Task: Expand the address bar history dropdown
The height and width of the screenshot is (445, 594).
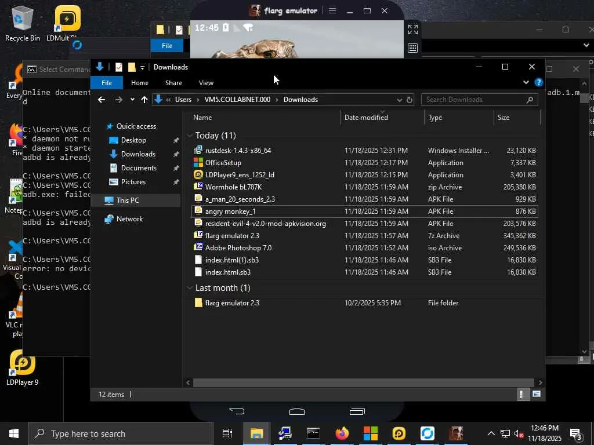Action: [x=399, y=100]
